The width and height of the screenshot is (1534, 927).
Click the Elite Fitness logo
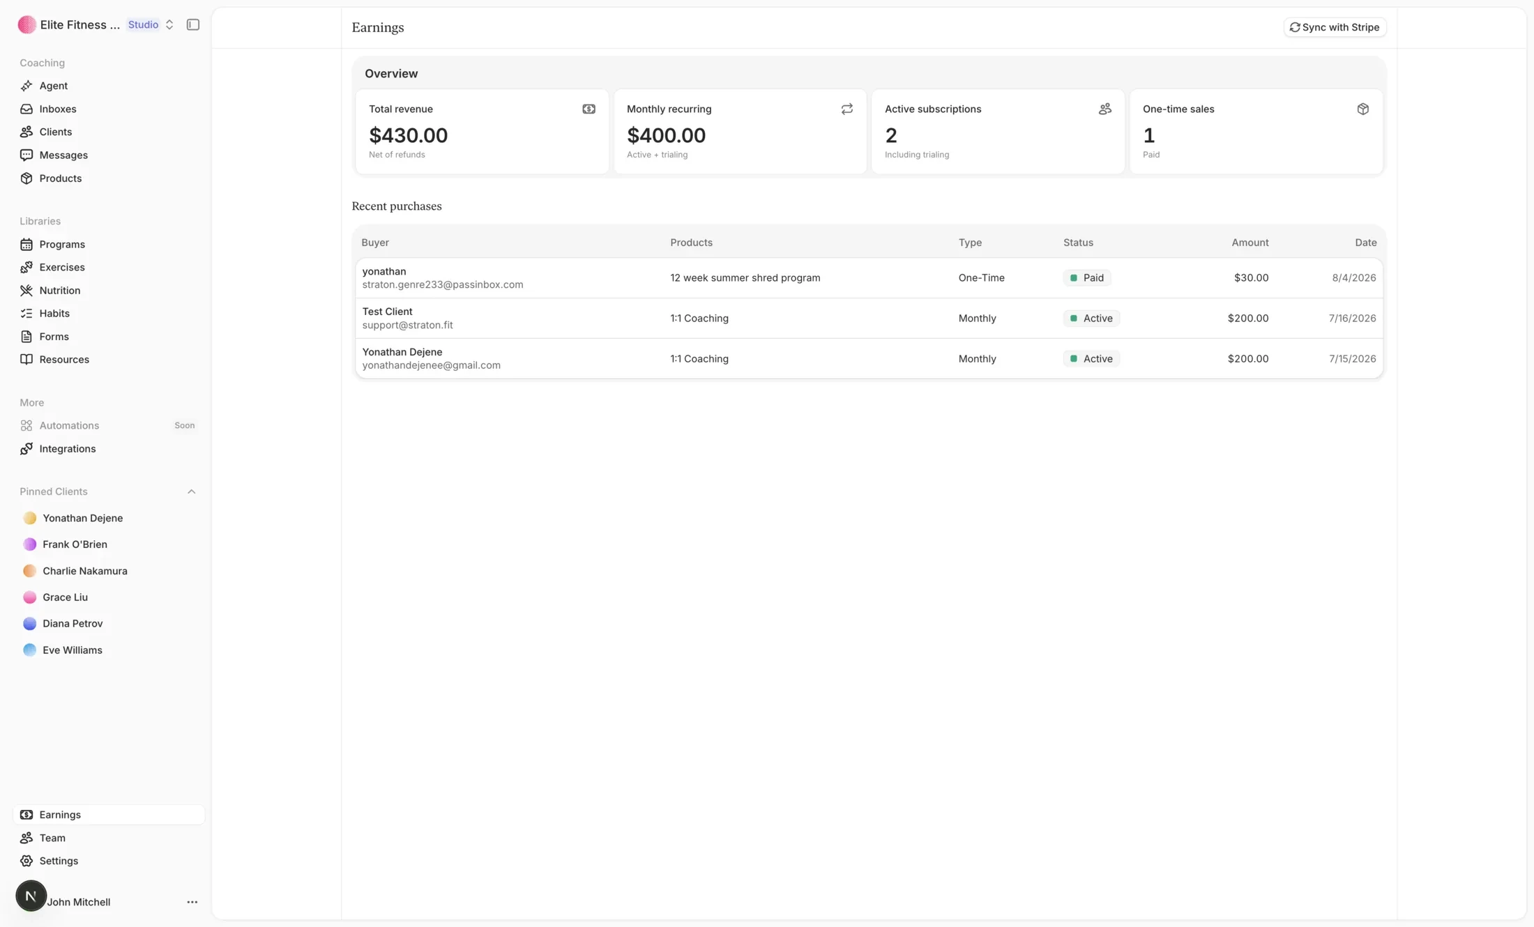point(27,25)
